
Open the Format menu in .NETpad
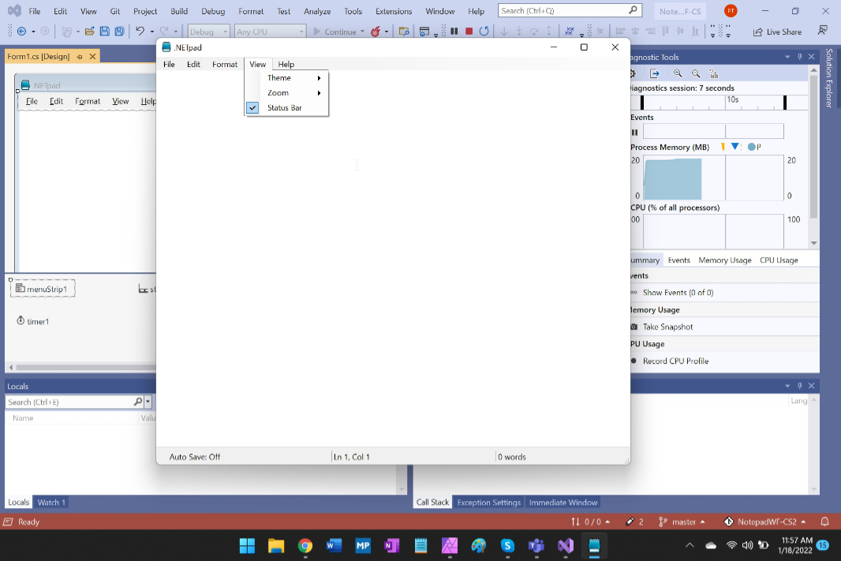(x=225, y=64)
